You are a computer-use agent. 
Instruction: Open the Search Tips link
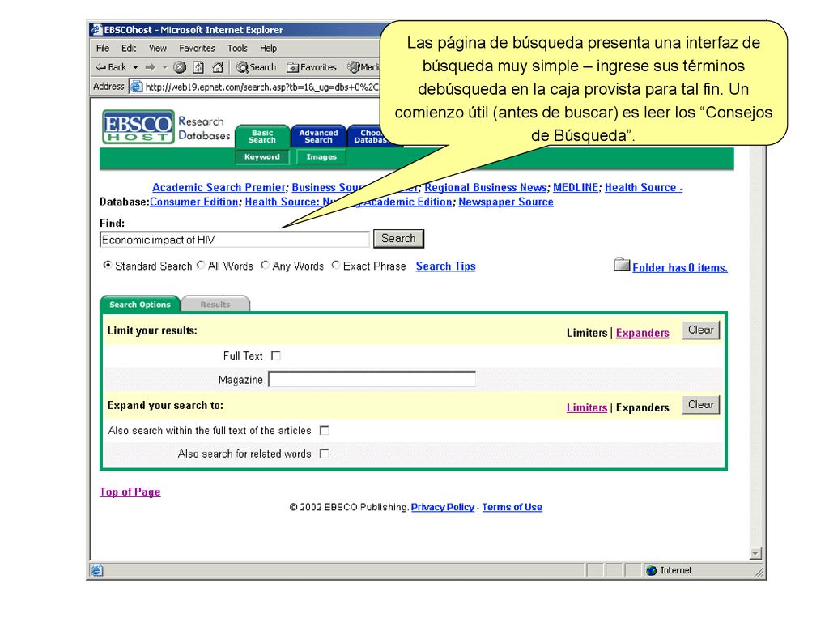pos(446,266)
